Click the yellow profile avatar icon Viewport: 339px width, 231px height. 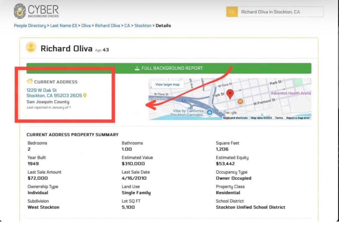point(31,47)
